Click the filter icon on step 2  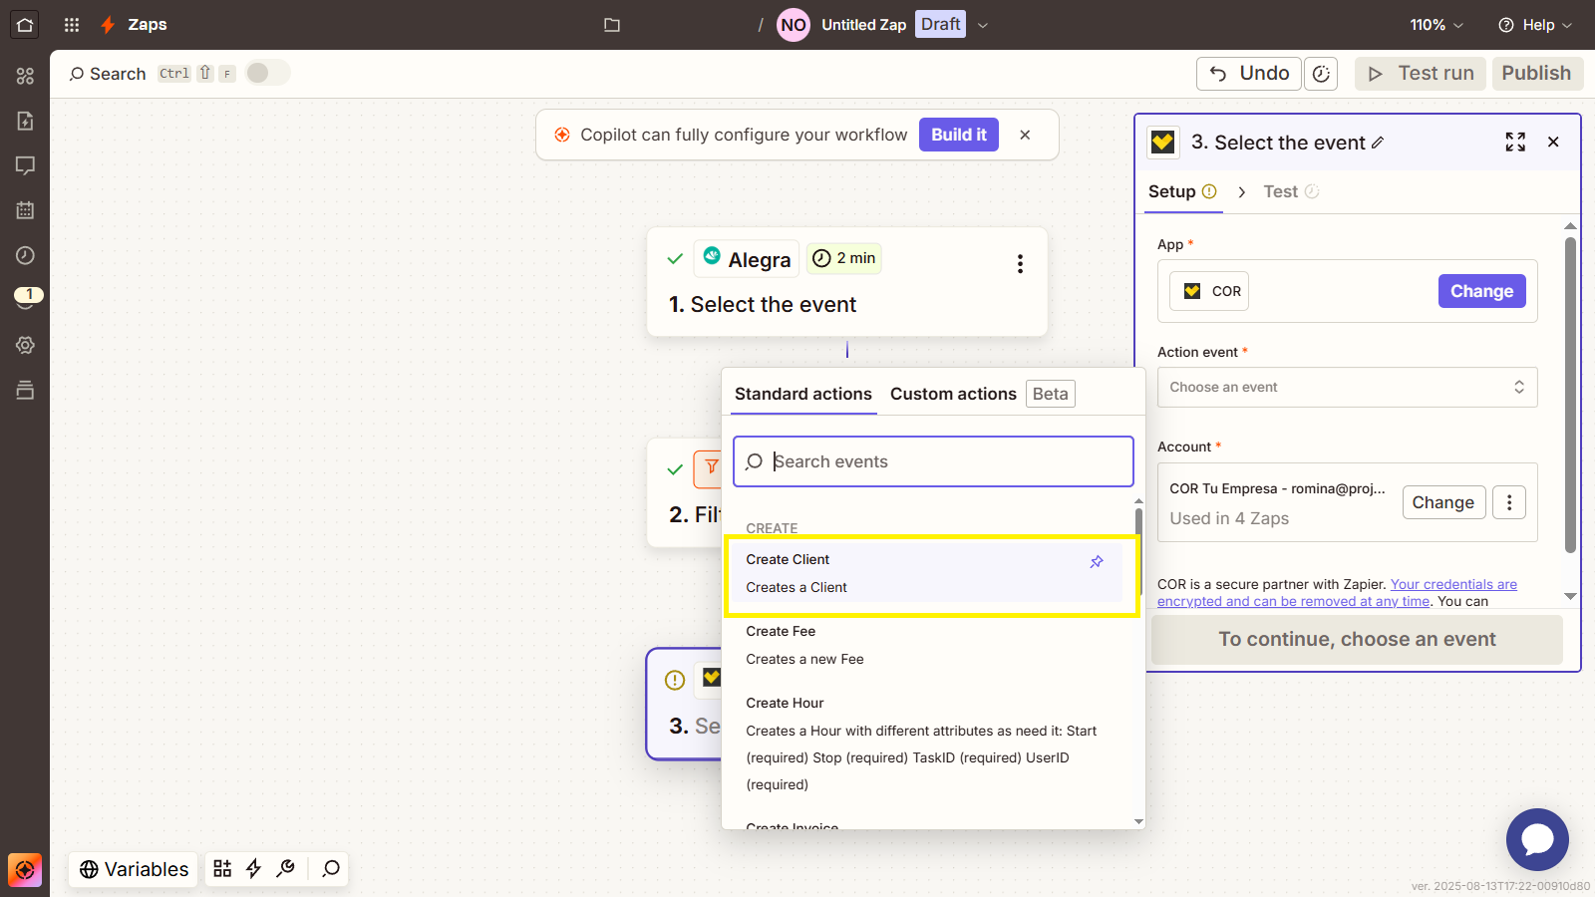coord(711,466)
